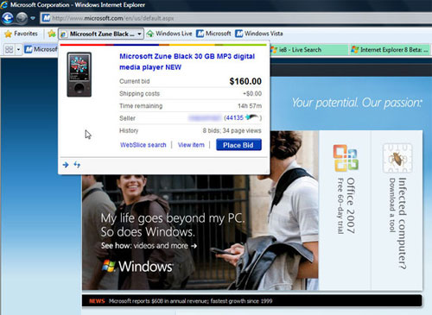Switch to the Internet Explorer 8 Beta tab

tap(390, 50)
